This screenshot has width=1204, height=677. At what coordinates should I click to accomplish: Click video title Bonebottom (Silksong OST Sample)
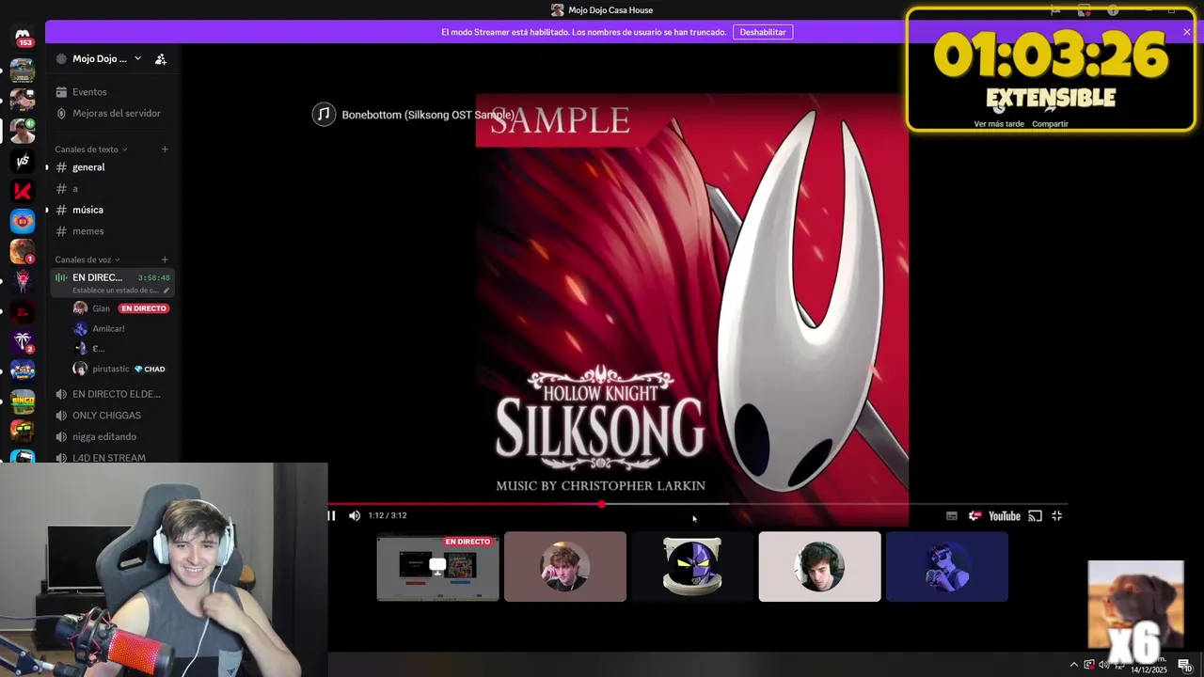427,115
